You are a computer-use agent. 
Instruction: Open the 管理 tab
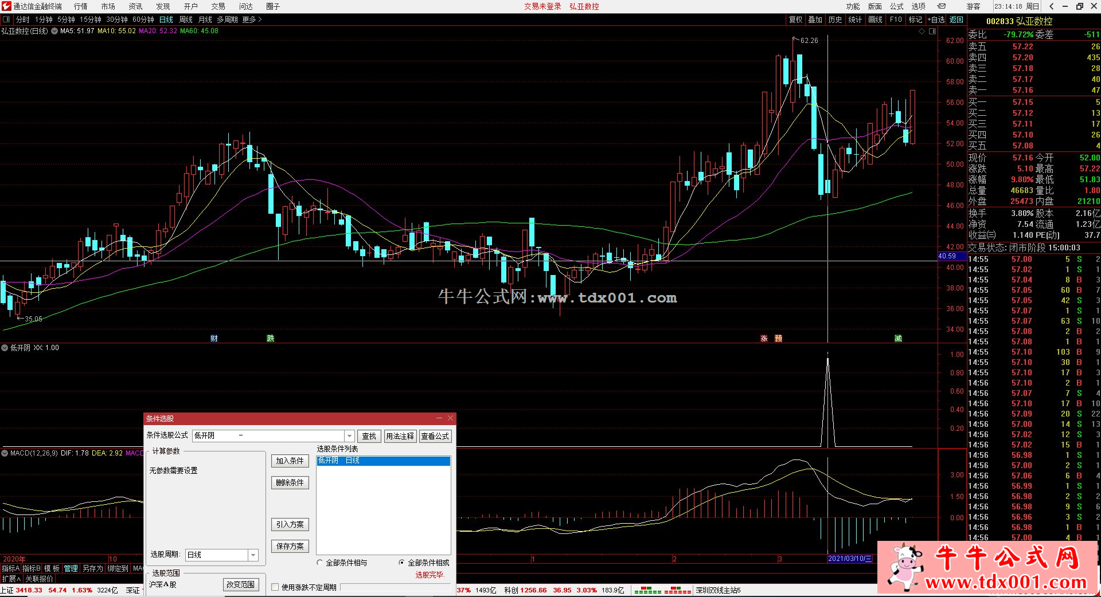(x=71, y=568)
